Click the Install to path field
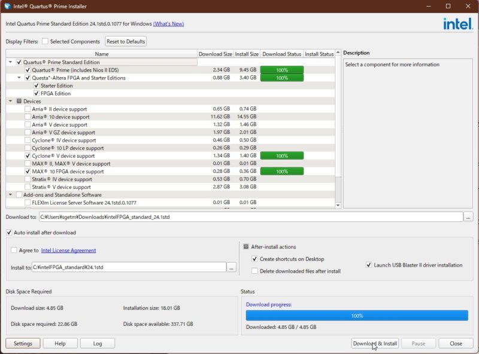The width and height of the screenshot is (479, 354). click(x=129, y=267)
